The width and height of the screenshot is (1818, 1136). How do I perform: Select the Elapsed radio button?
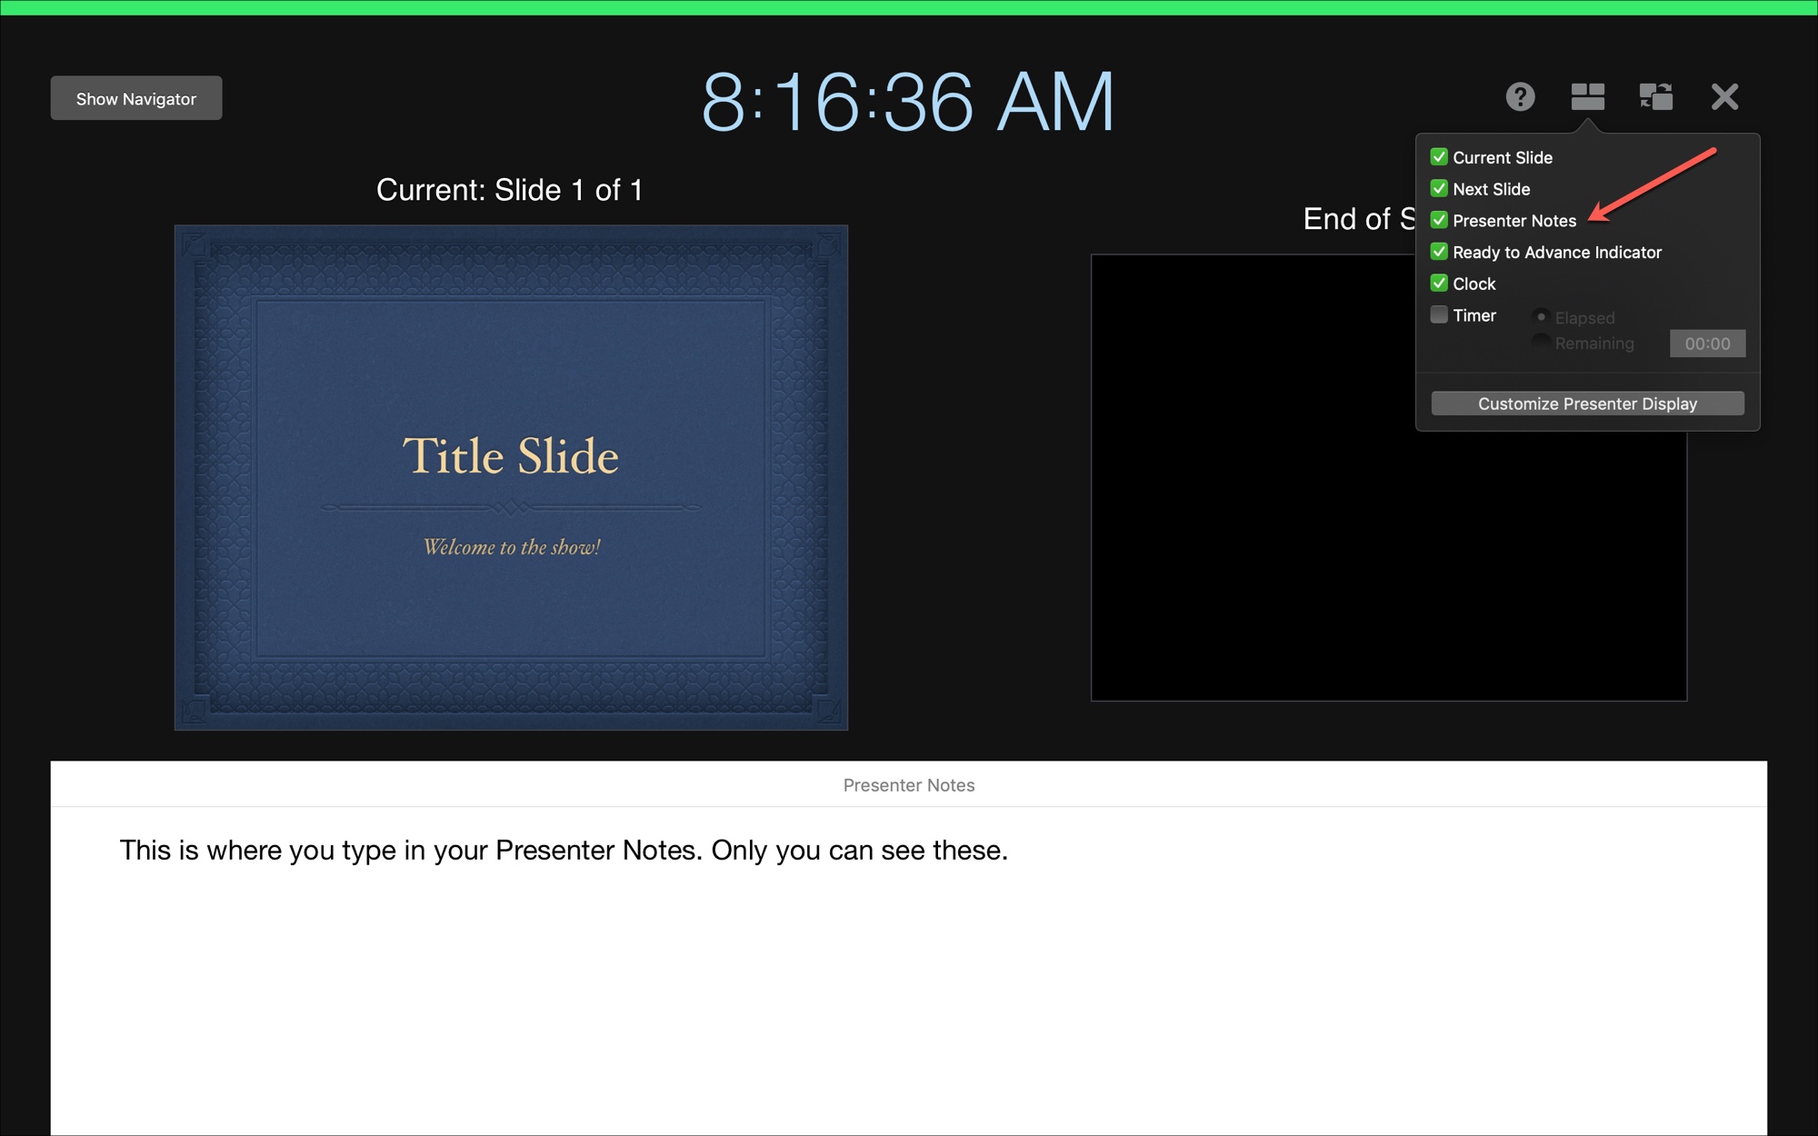coord(1541,317)
